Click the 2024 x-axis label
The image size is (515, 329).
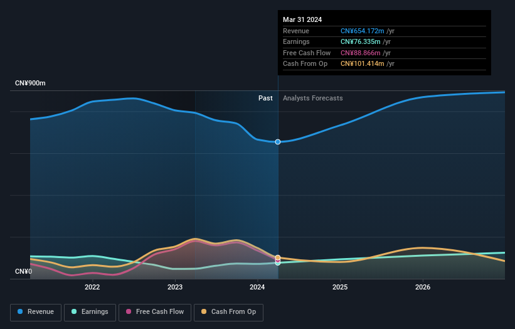(257, 287)
